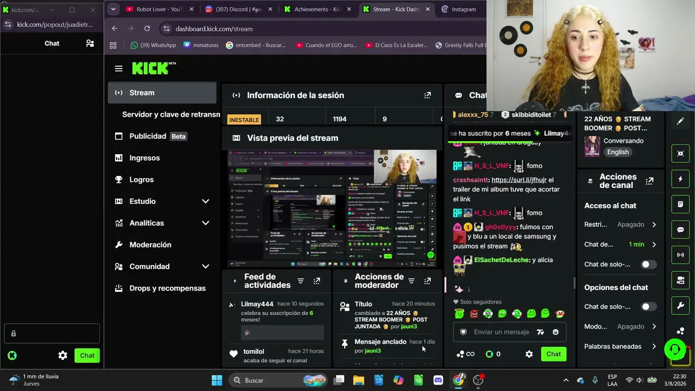Click the Enviar un mensaje field

[x=501, y=332]
